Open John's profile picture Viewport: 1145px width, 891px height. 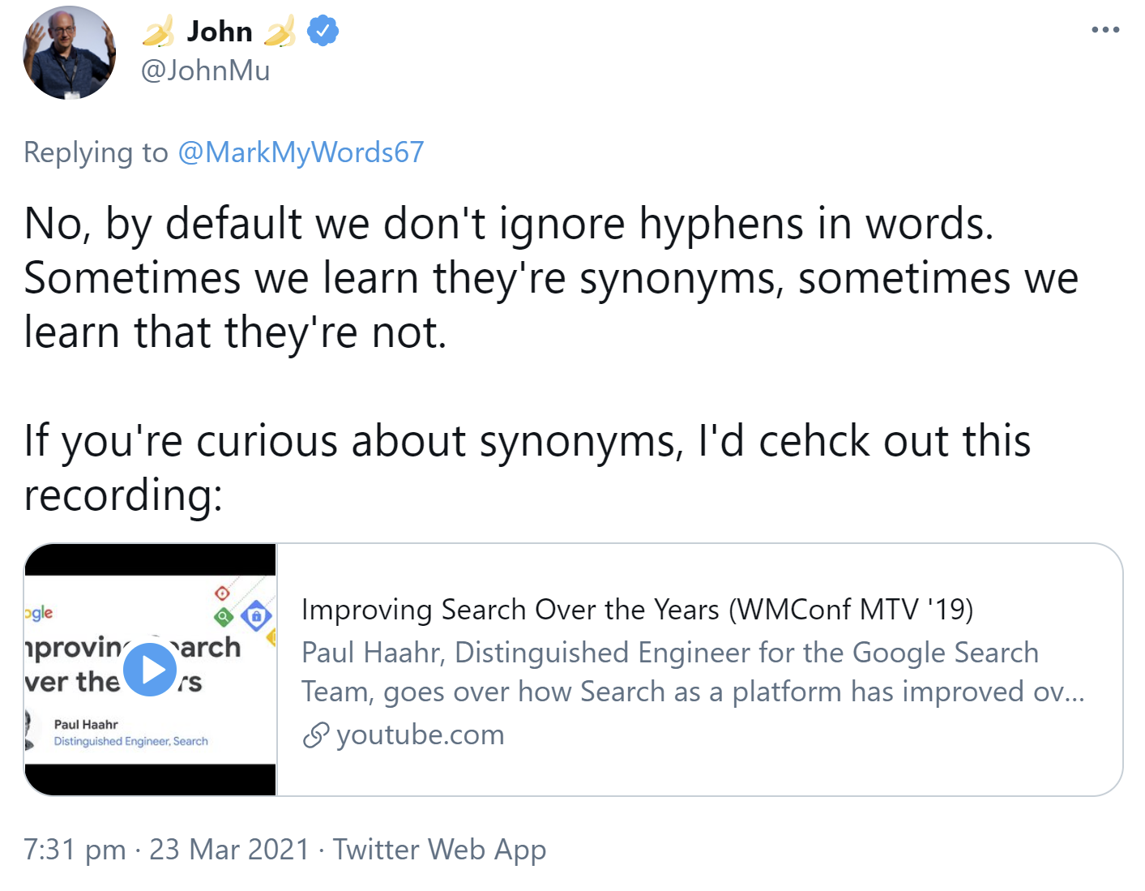69,52
